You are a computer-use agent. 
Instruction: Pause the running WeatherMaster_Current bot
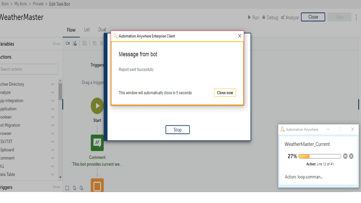(x=345, y=156)
